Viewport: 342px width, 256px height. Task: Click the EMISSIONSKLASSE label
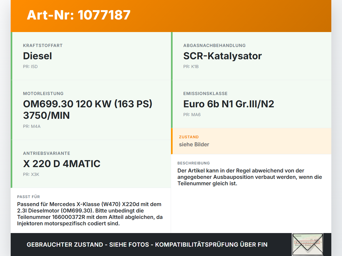point(205,94)
